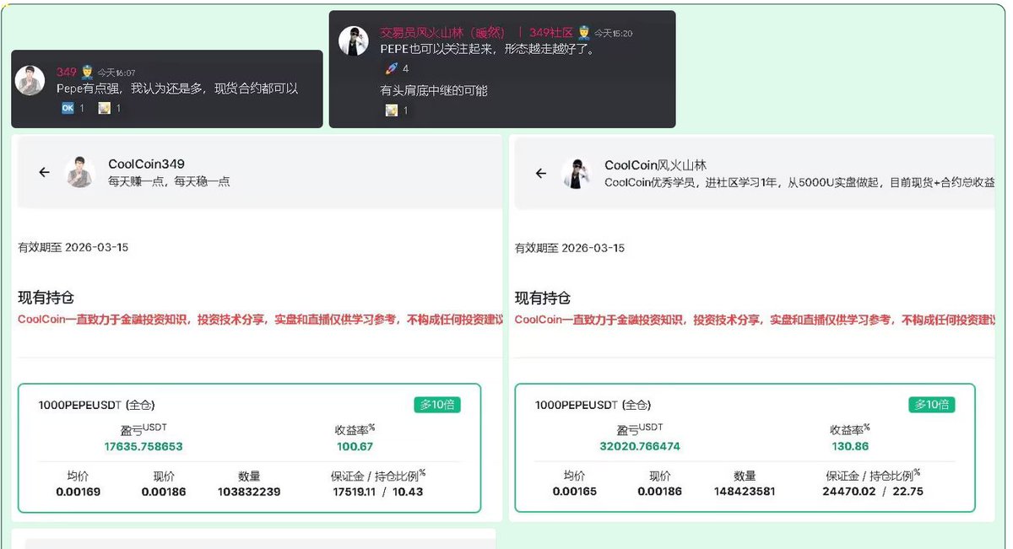Click the image reaction beside OK on 349's message
Viewport: 1013px width, 549px height.
coord(110,108)
